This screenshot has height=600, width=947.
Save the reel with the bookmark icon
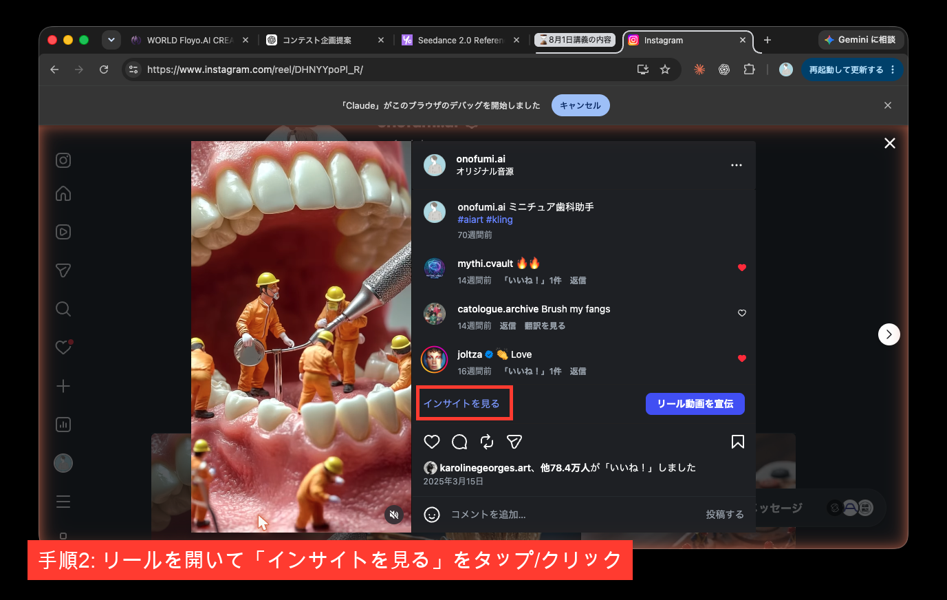point(738,442)
